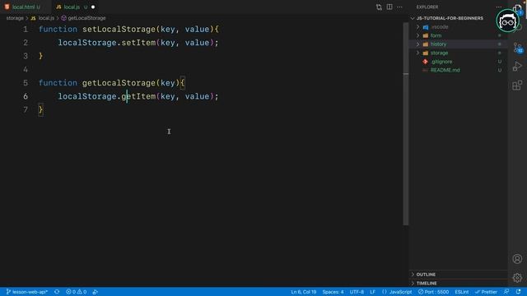Click the Port : 5500 live server item
This screenshot has height=296, width=527.
[434, 292]
